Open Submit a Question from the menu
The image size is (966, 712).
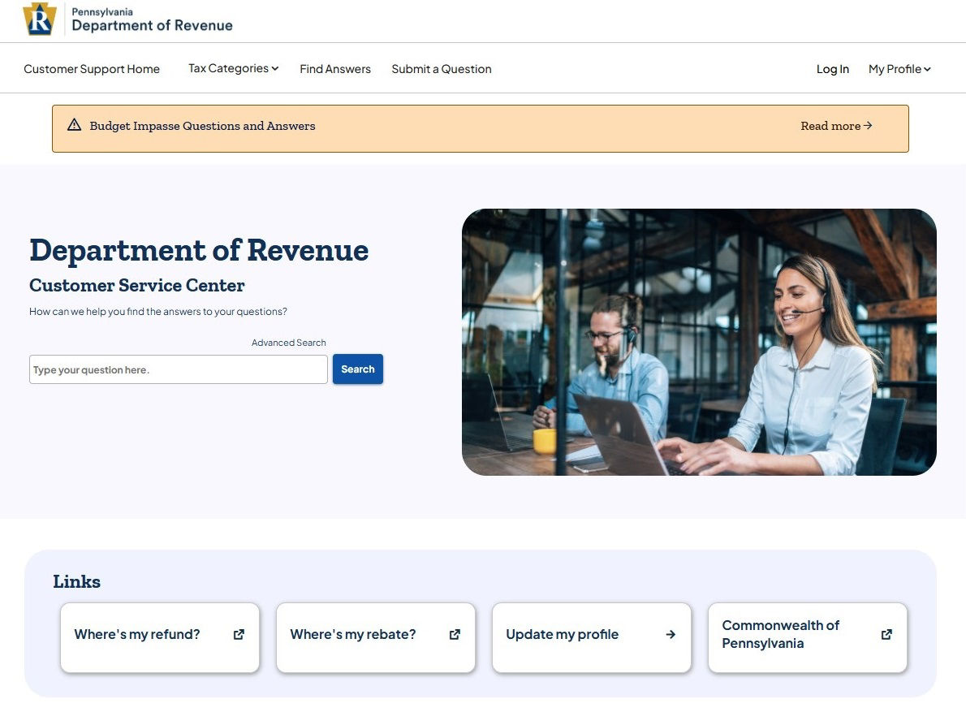pos(441,69)
